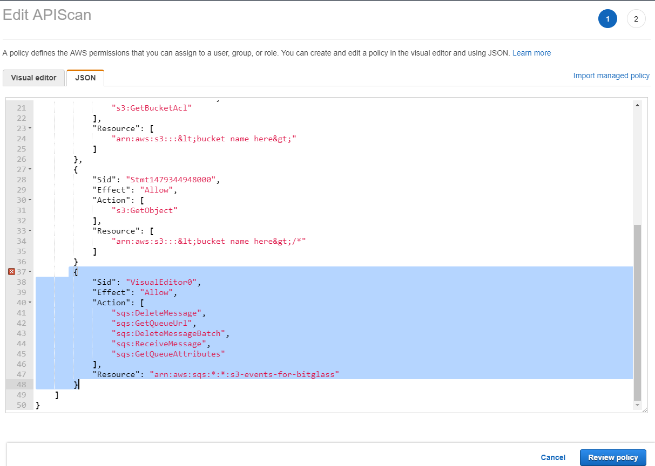This screenshot has height=466, width=655.
Task: Collapse the fold arrow at line 27
Action: click(29, 170)
